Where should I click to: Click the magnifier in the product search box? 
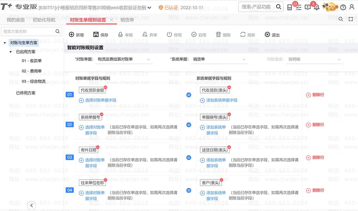click(x=278, y=7)
